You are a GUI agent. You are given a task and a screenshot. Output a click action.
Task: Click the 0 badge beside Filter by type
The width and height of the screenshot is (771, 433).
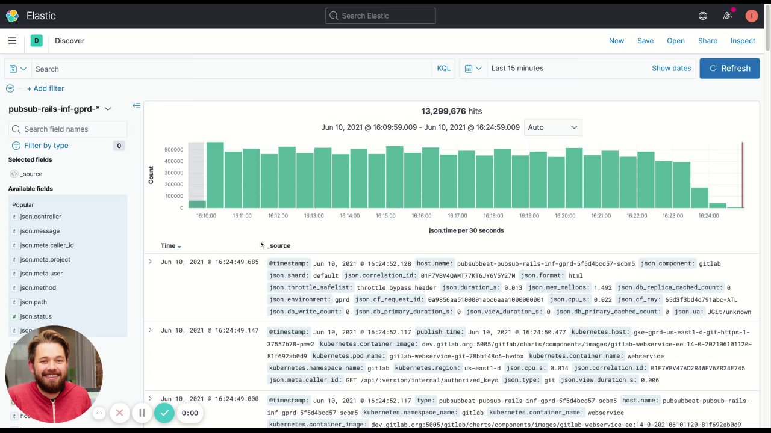(119, 146)
